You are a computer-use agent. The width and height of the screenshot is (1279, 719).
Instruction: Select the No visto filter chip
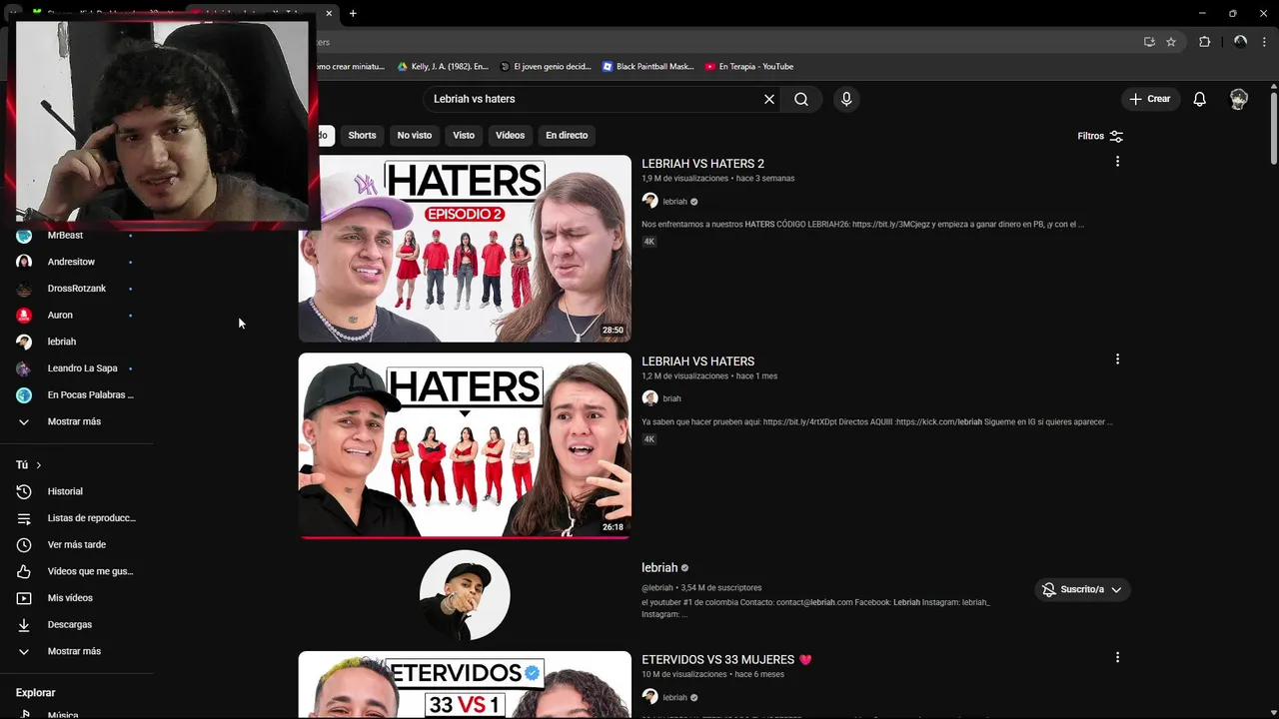(415, 135)
